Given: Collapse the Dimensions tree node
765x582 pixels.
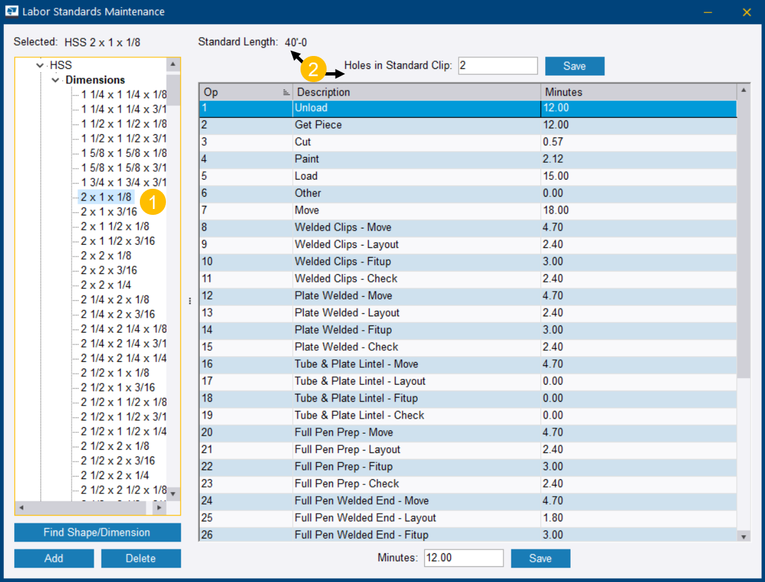Looking at the screenshot, I should [x=55, y=80].
